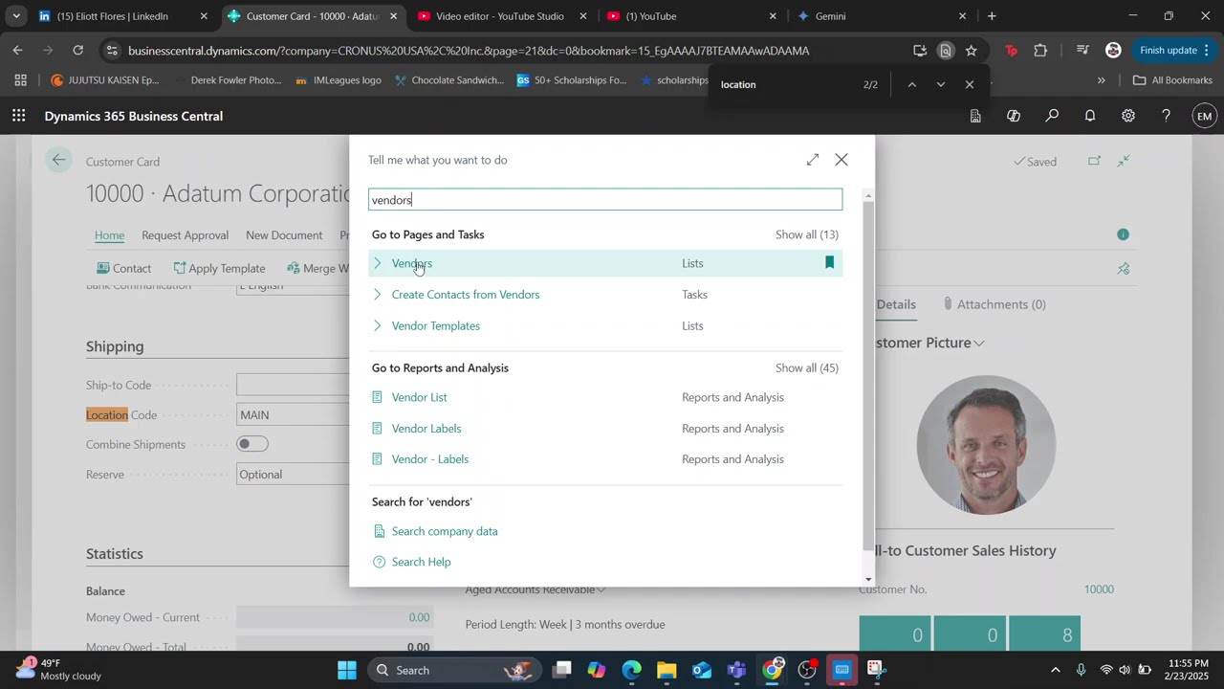Viewport: 1224px width, 689px height.
Task: Click Copilot icon in Business Central header
Action: tap(1014, 116)
